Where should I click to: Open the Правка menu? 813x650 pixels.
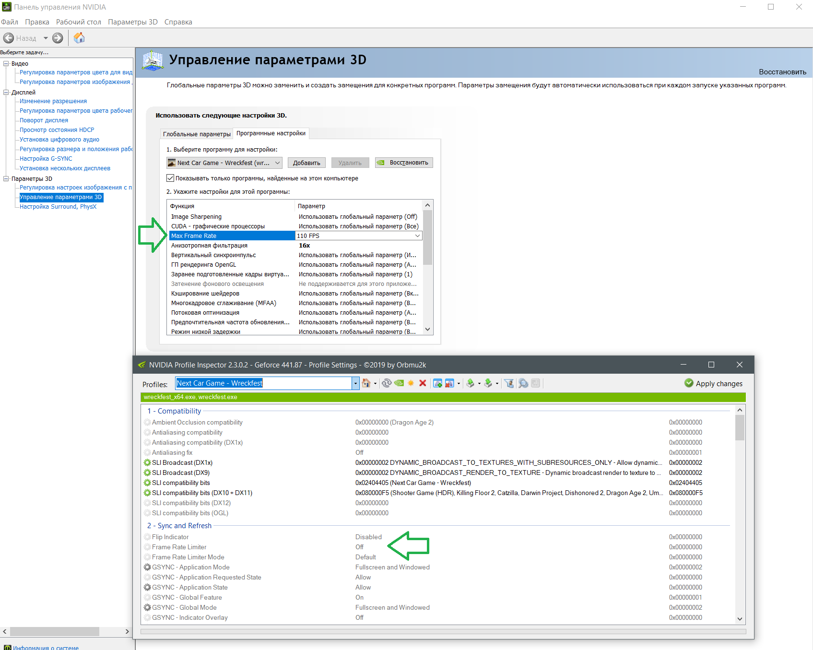37,22
